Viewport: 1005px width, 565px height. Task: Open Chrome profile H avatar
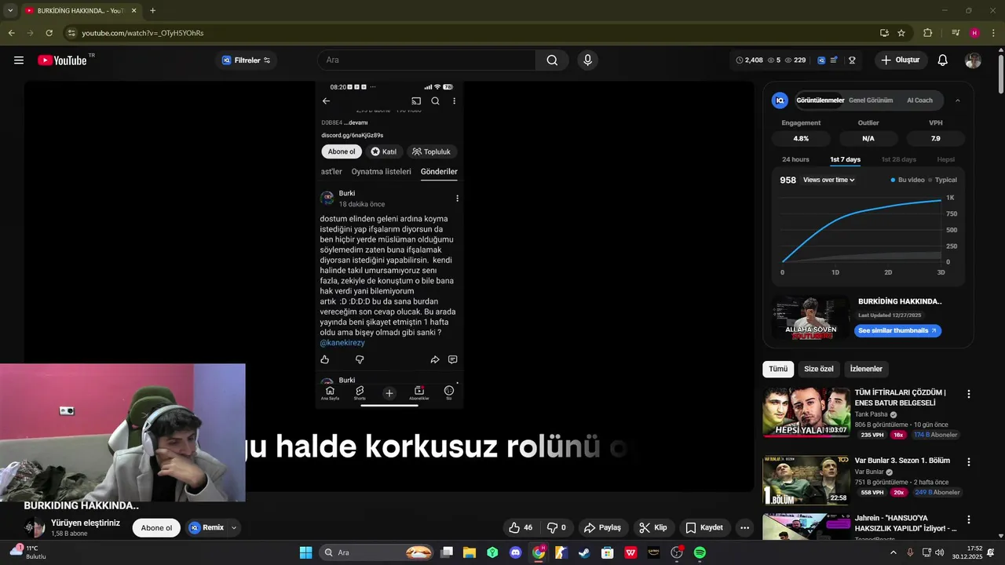(x=974, y=33)
